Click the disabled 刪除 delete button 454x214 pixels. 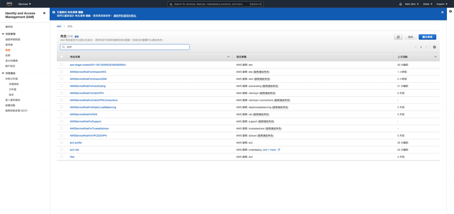point(411,37)
